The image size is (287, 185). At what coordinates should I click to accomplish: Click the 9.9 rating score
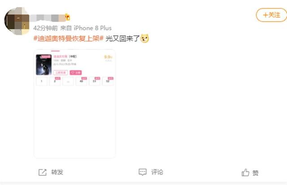pyautogui.click(x=108, y=57)
